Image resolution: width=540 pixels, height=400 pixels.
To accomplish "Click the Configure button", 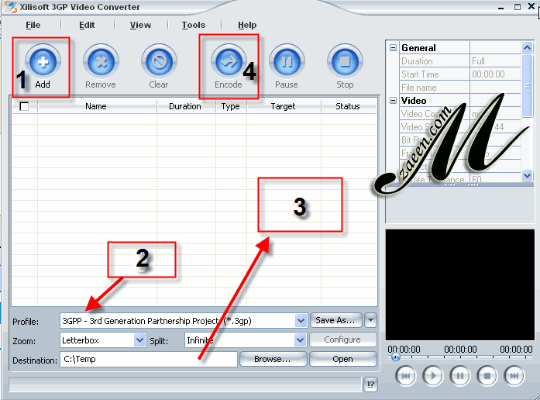I will pyautogui.click(x=342, y=340).
